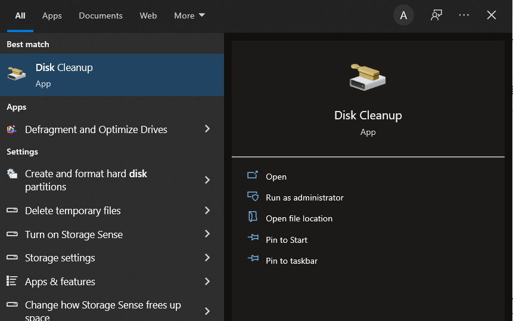Click the large Disk Cleanup preview icon

[368, 77]
